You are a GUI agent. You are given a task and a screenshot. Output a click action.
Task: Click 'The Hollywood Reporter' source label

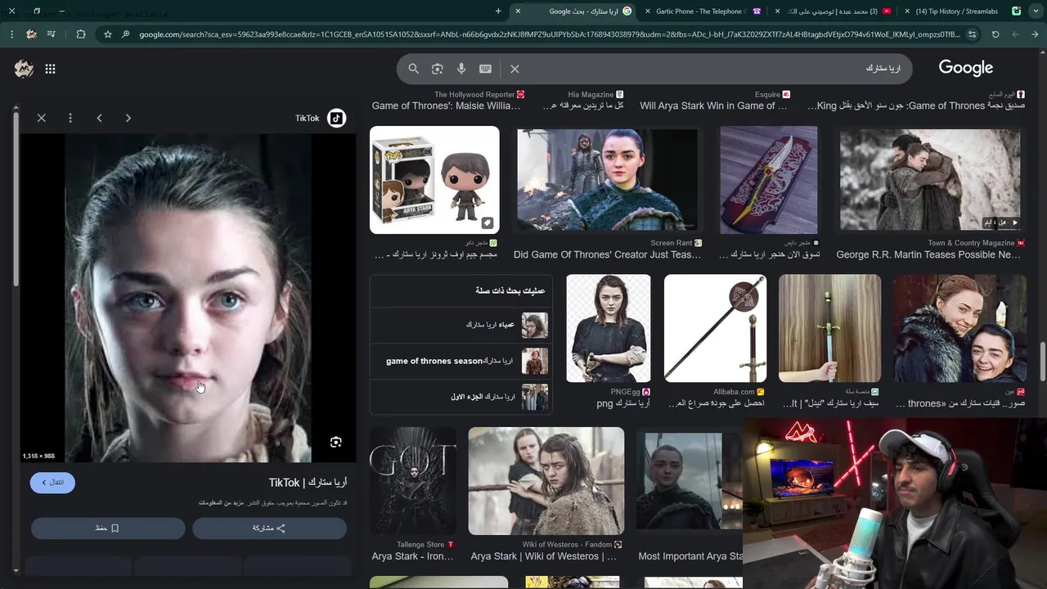tap(474, 95)
